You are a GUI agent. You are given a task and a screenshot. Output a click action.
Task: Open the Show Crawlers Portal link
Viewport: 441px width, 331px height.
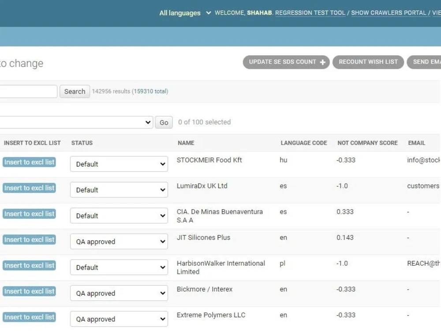coord(389,13)
